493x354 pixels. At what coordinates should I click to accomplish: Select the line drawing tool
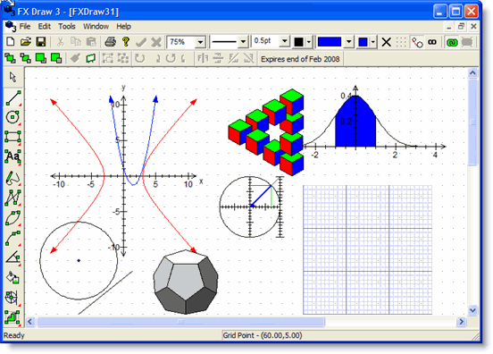point(13,97)
